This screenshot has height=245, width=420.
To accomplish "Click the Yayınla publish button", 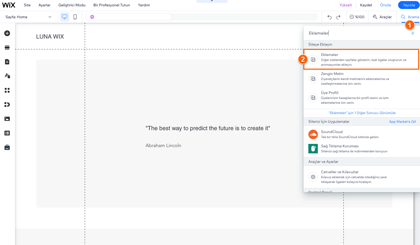I will (409, 5).
